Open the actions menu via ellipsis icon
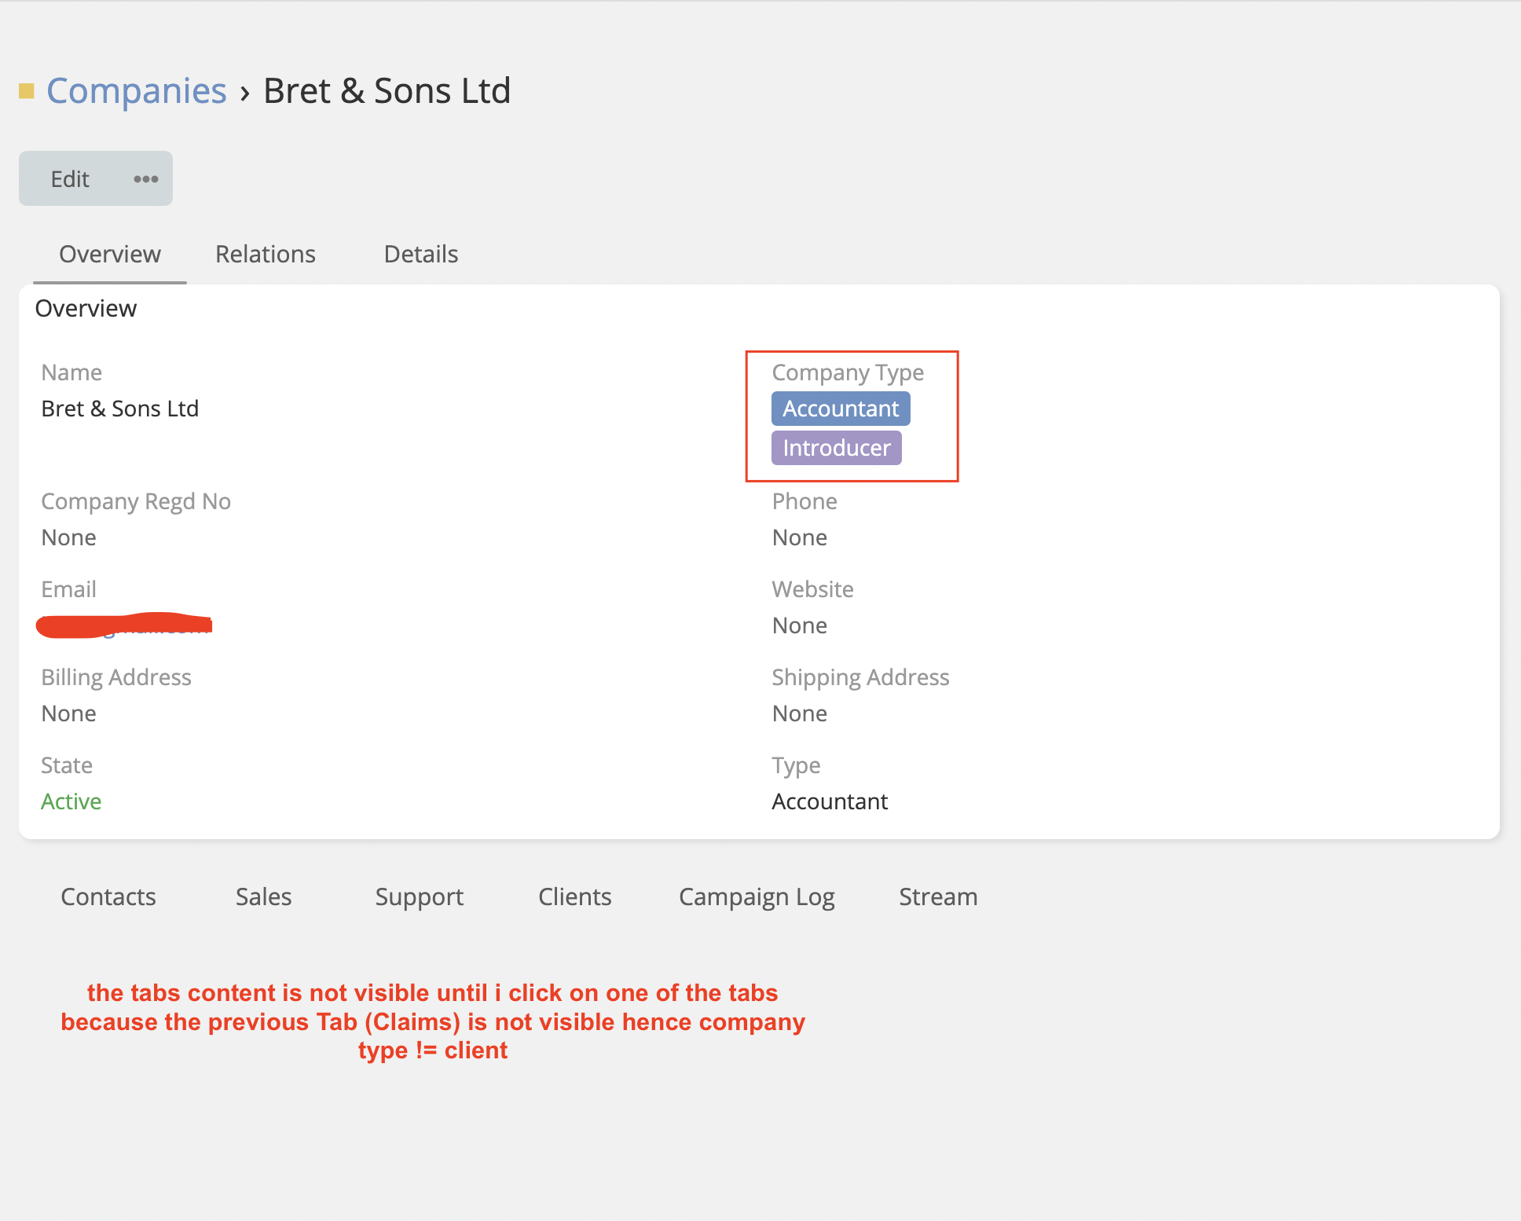Viewport: 1521px width, 1221px height. [145, 178]
